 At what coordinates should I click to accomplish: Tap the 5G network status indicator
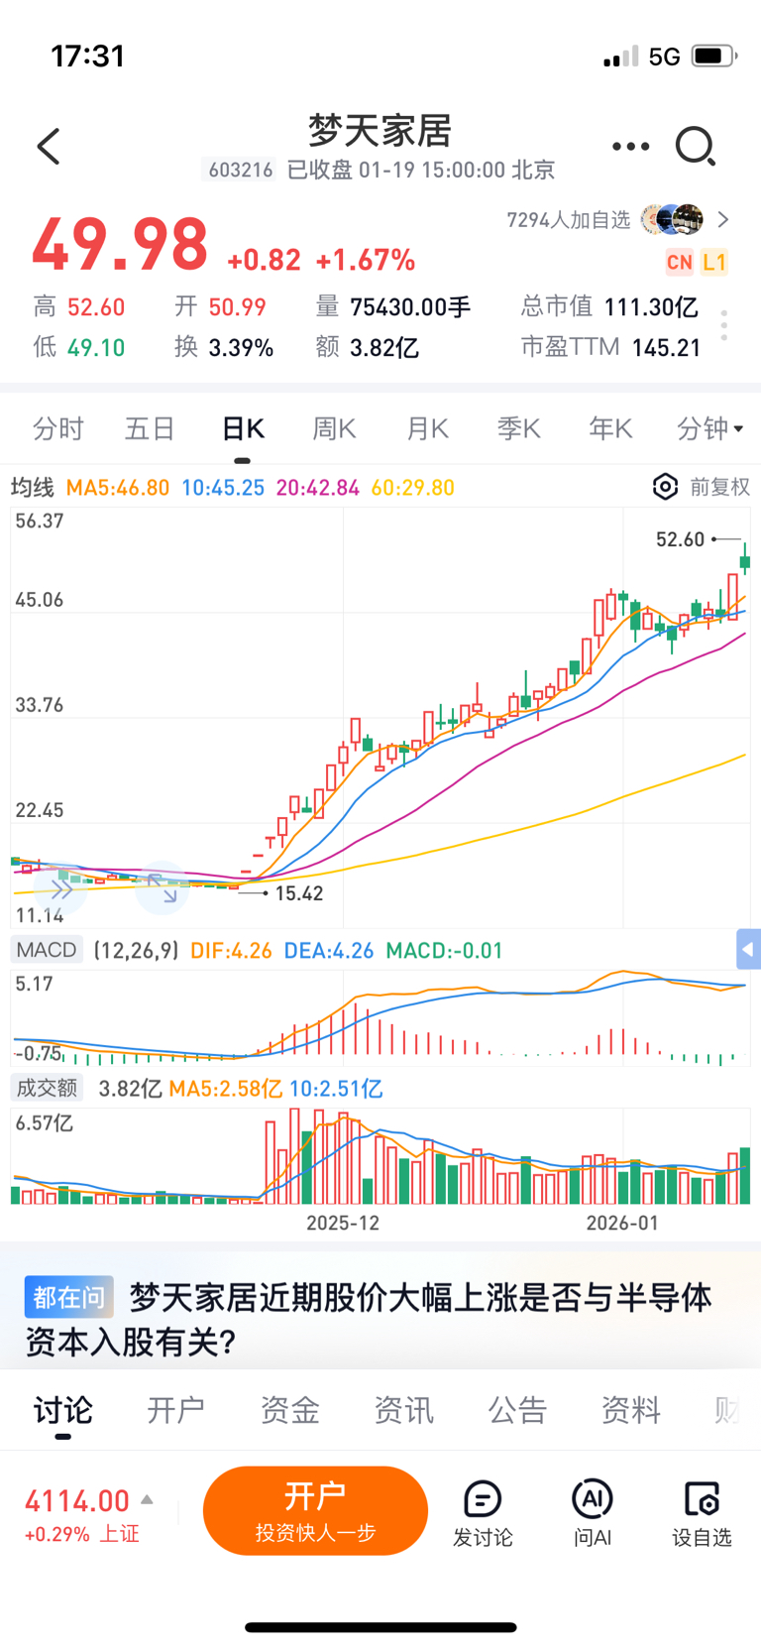click(664, 57)
